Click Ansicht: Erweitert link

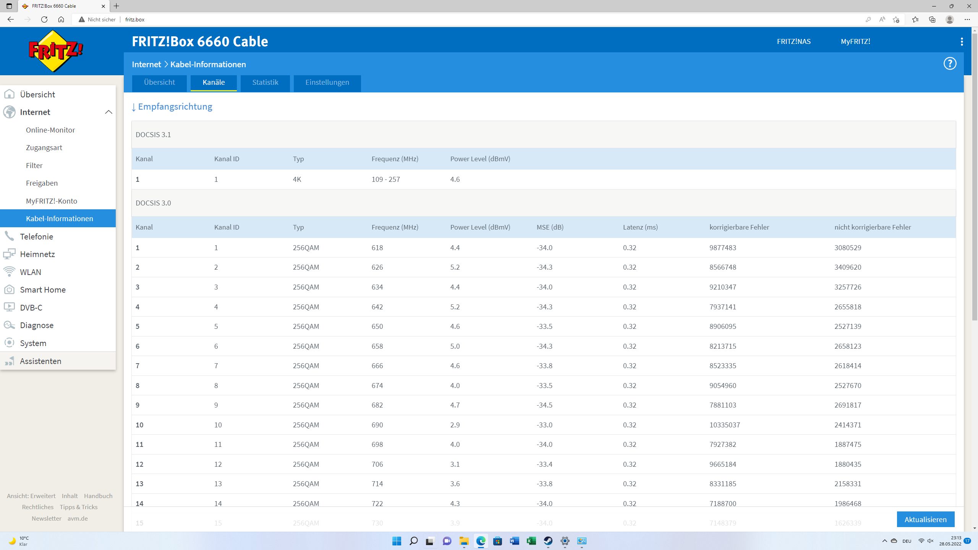(31, 496)
